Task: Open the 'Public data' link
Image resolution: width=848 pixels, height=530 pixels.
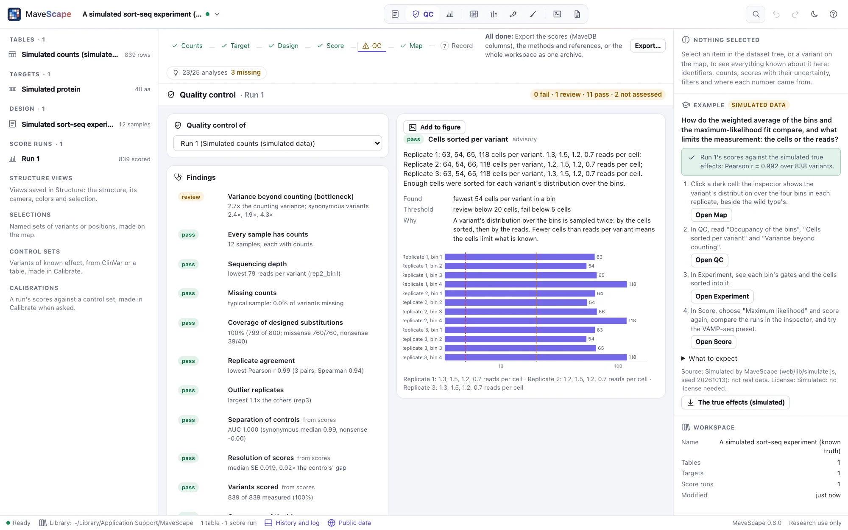Action: pyautogui.click(x=349, y=523)
